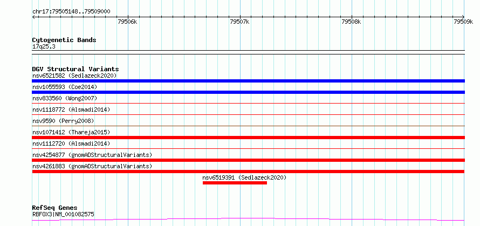This screenshot has height=226, width=480.
Task: Click the red bar under nsv4254877
Action: click(248, 160)
